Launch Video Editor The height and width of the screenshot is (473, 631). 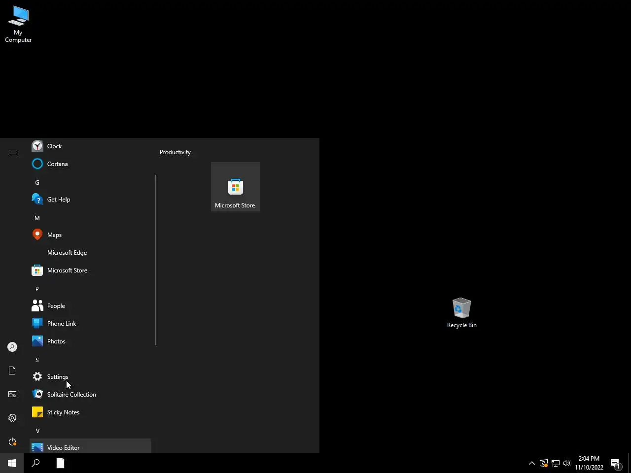90,446
